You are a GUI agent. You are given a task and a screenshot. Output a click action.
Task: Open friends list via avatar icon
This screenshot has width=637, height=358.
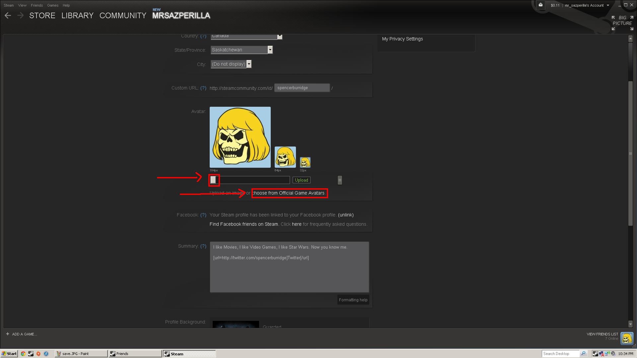(627, 338)
